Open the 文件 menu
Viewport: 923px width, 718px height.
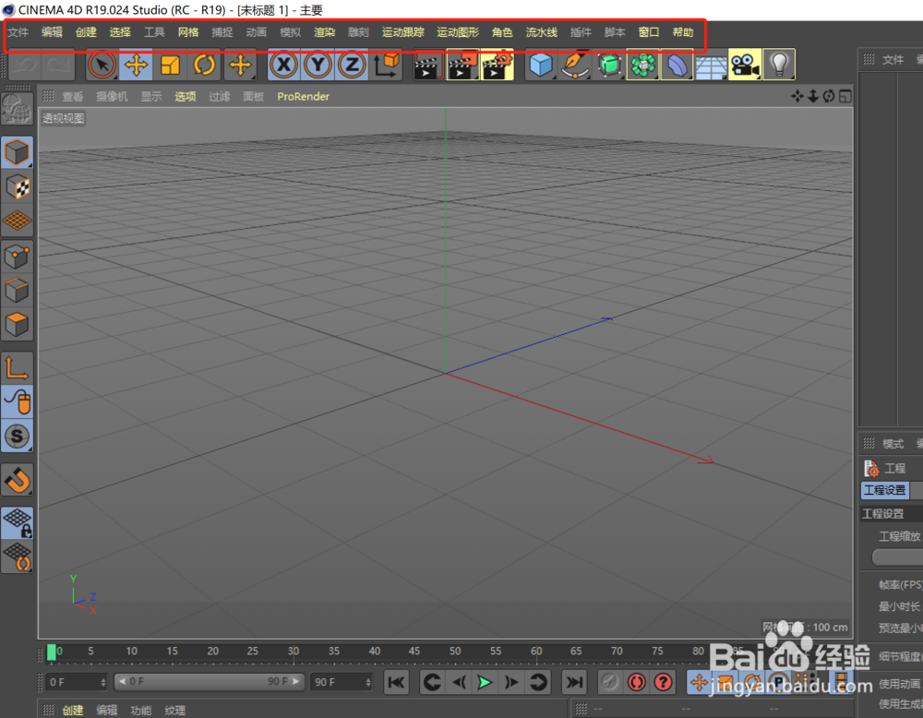pyautogui.click(x=18, y=32)
